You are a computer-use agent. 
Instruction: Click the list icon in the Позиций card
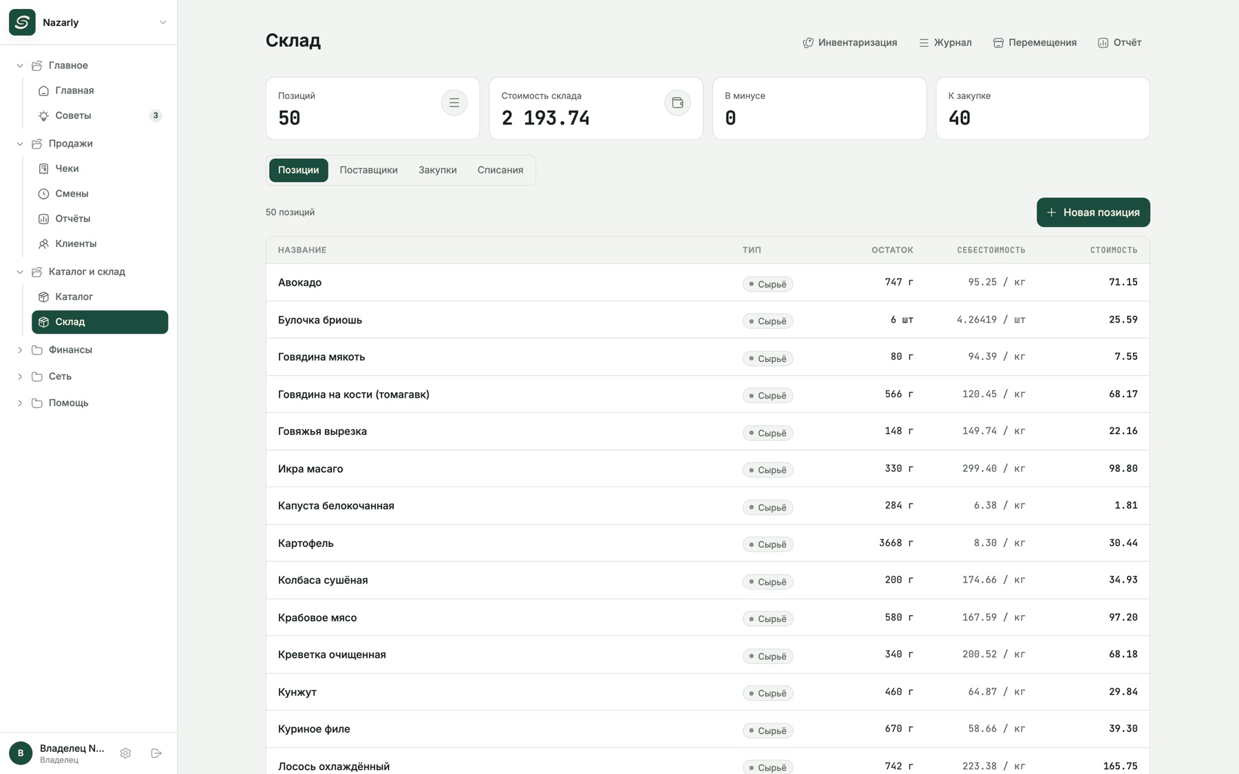coord(454,103)
